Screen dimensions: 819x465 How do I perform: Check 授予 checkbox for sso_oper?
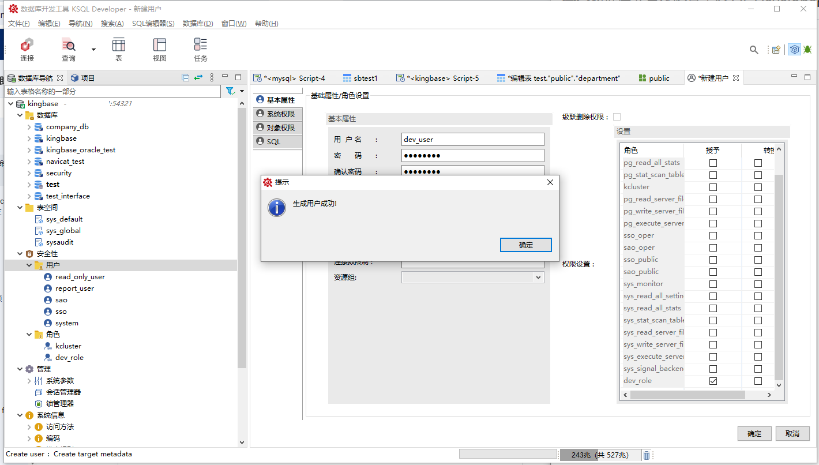point(713,235)
